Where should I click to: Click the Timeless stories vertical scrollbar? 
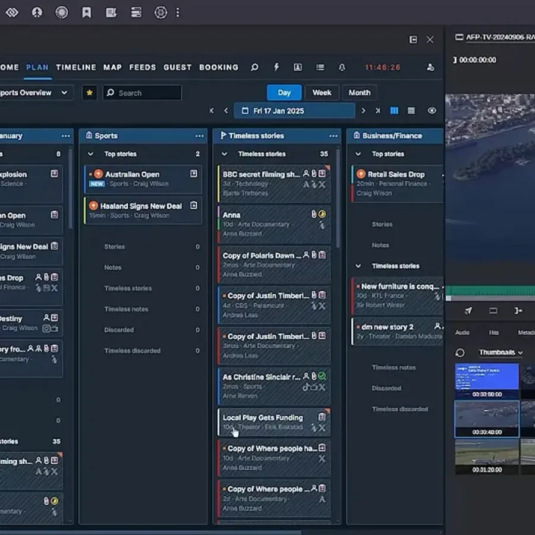tap(338, 199)
